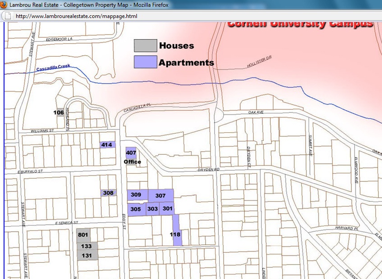Open house 133 on the map

(x=86, y=246)
